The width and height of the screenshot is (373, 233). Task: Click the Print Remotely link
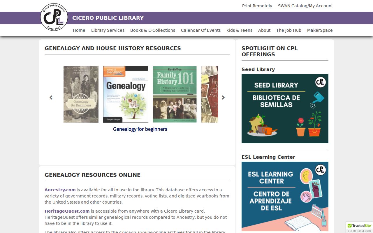[x=257, y=6]
